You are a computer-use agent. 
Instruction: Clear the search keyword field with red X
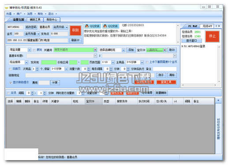pyautogui.click(x=95, y=50)
